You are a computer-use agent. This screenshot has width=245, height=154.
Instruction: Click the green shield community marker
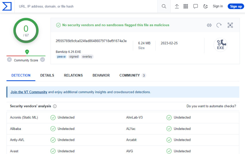click(x=27, y=52)
